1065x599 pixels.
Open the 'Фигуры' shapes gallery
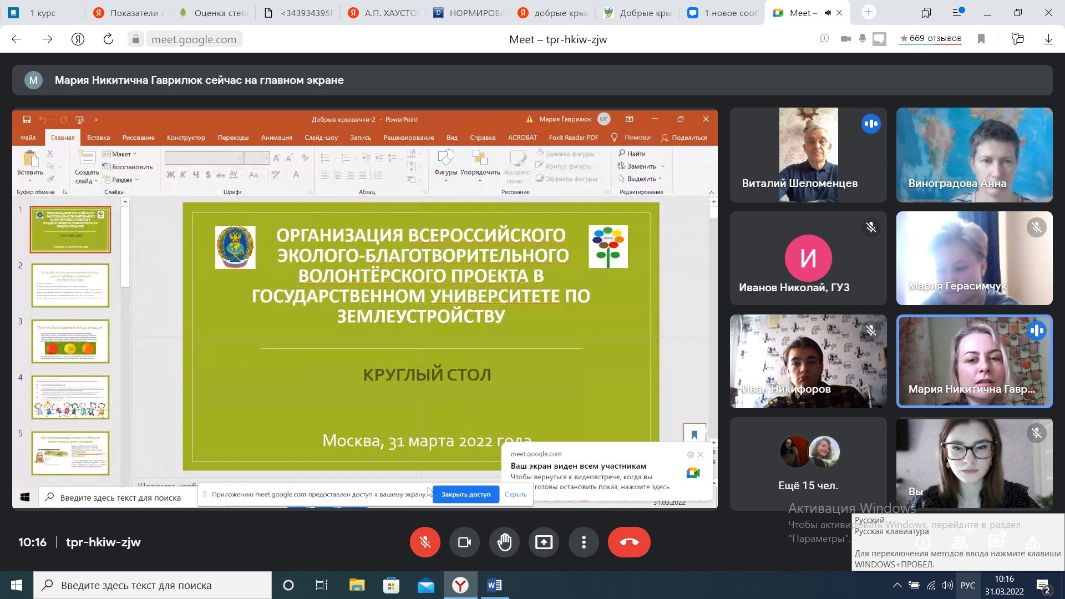(446, 165)
